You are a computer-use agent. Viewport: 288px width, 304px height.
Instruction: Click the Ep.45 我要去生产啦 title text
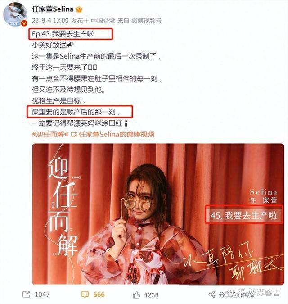click(x=63, y=34)
